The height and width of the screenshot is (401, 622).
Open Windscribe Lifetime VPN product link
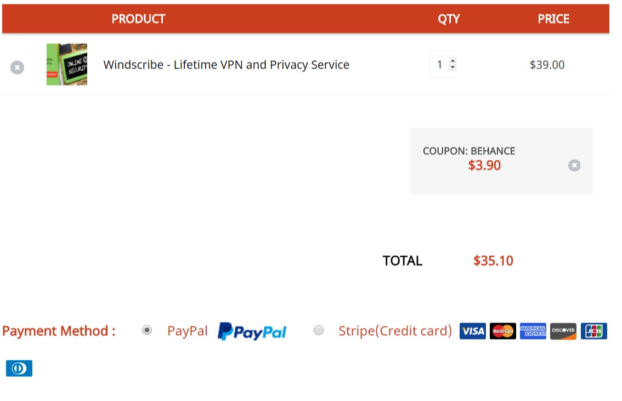[x=226, y=65]
